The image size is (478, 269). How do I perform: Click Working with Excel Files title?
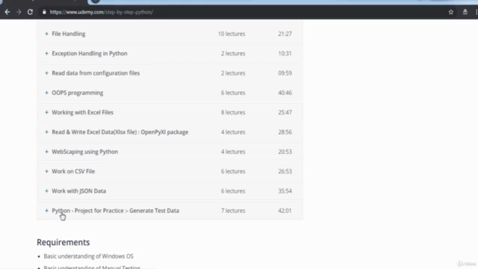(x=83, y=113)
